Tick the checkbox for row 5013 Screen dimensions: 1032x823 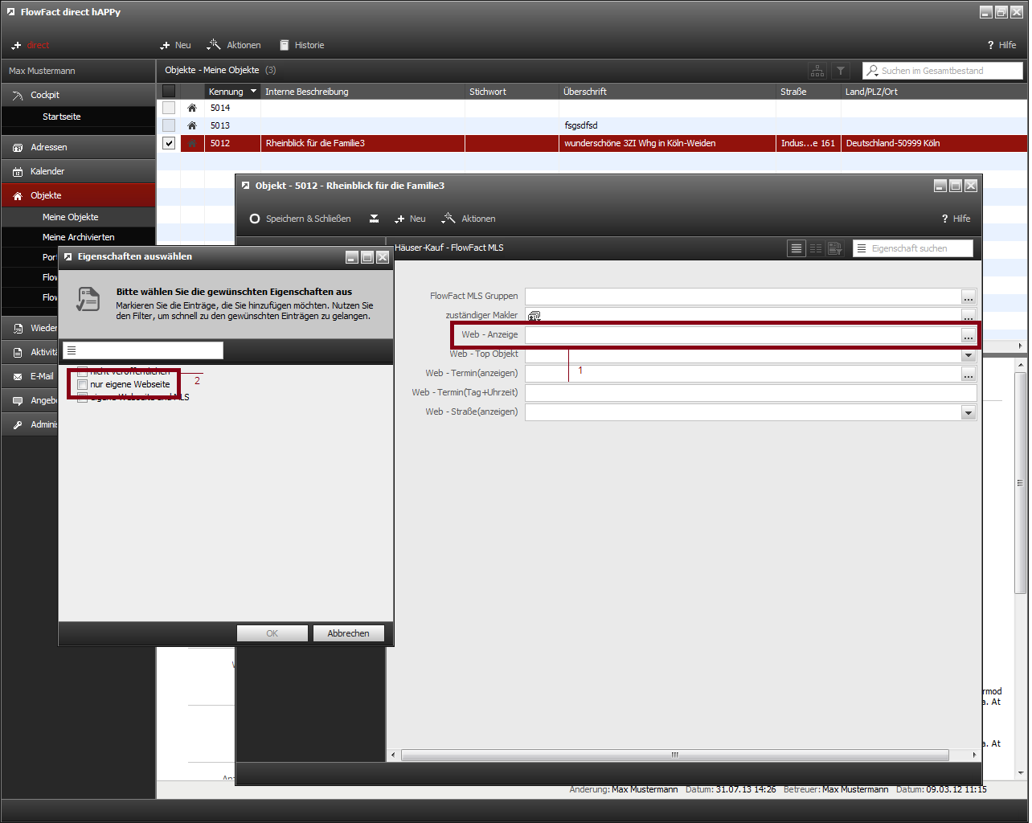coord(169,125)
